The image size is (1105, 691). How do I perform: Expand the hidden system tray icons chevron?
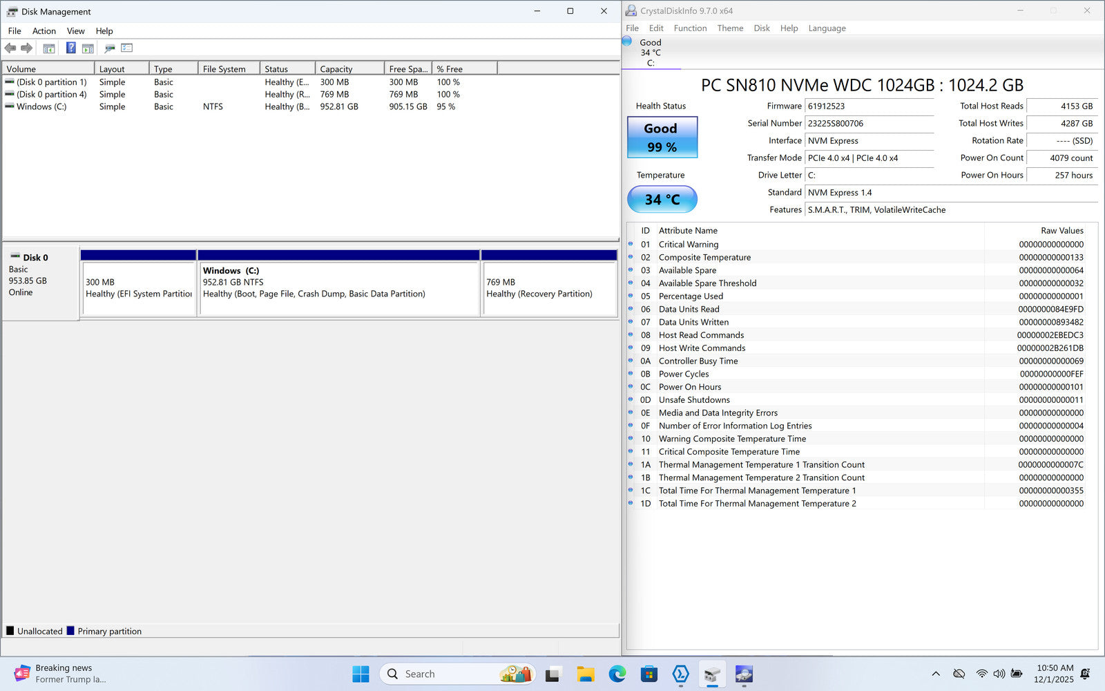tap(936, 674)
